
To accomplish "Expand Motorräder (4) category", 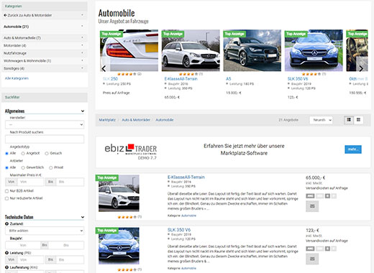I will (x=82, y=45).
